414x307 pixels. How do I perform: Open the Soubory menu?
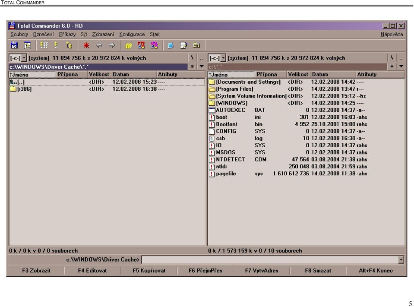(x=19, y=34)
